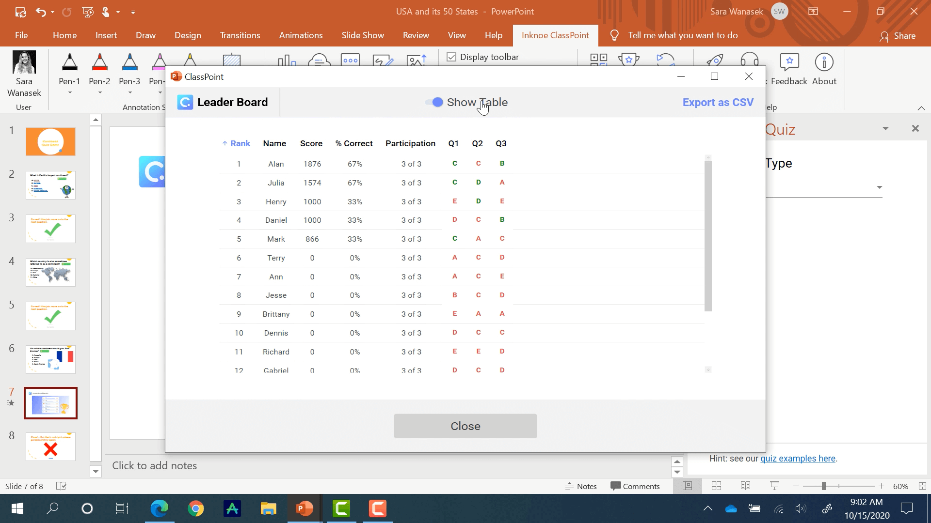Collapse the ribbon with the chevron
This screenshot has height=523, width=931.
coord(921,108)
